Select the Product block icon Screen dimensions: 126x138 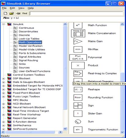(78, 65)
